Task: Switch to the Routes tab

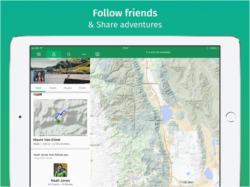Action: (68, 88)
